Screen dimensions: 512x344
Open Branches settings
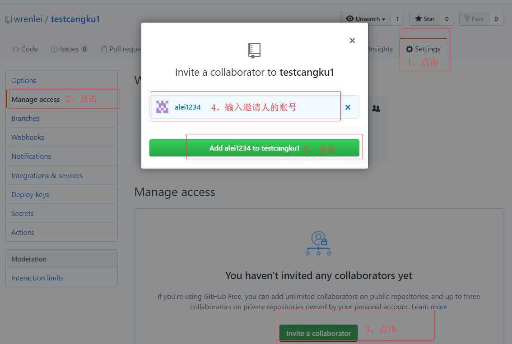click(62, 119)
